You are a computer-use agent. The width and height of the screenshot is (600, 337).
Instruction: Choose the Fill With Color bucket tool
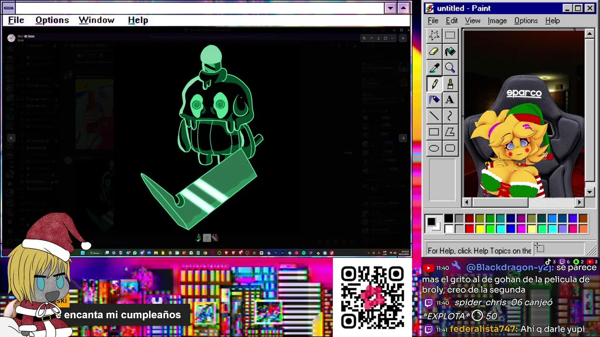click(x=450, y=51)
